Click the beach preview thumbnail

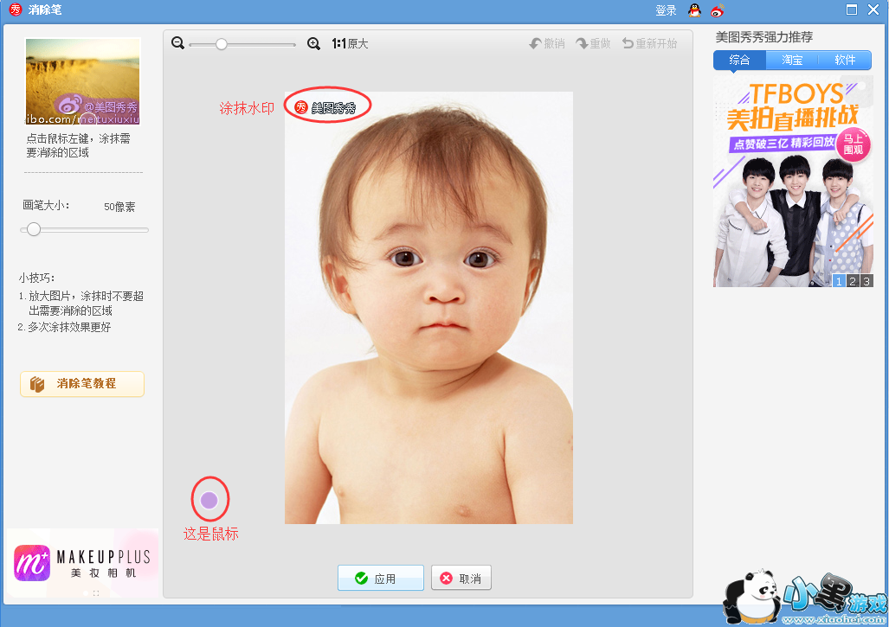tap(83, 81)
